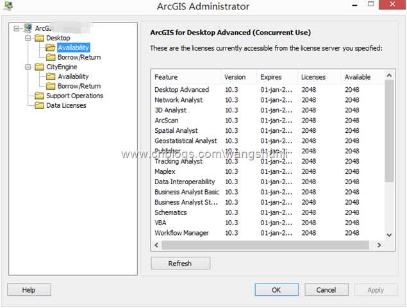Sort by the Version column header

click(x=239, y=77)
